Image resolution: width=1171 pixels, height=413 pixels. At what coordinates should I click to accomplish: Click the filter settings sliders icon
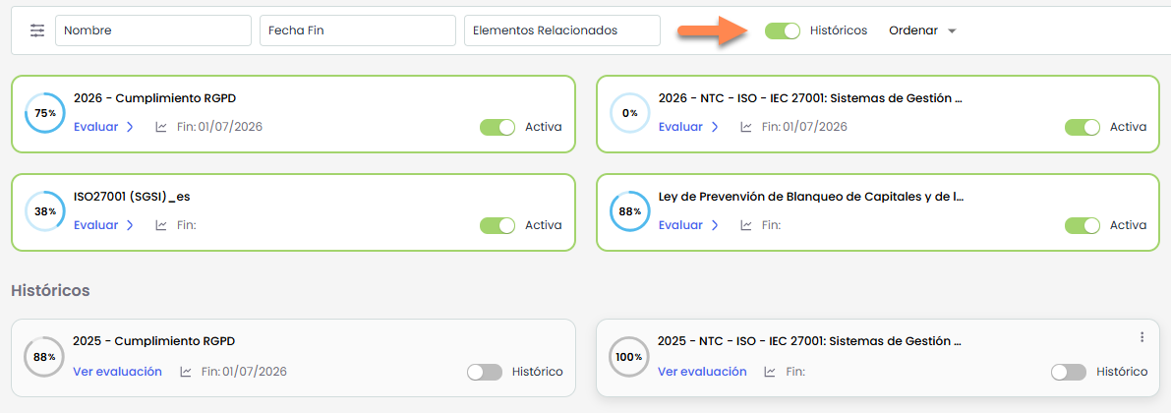pos(37,30)
